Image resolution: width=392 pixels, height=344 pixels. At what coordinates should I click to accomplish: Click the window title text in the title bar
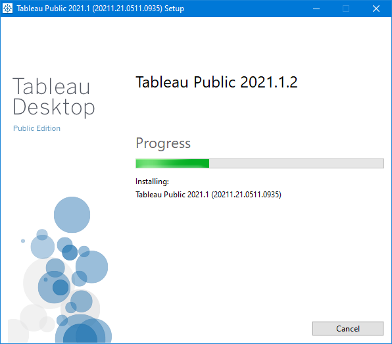100,9
